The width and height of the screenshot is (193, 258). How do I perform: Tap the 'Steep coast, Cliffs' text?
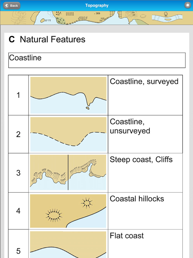pos(141,160)
